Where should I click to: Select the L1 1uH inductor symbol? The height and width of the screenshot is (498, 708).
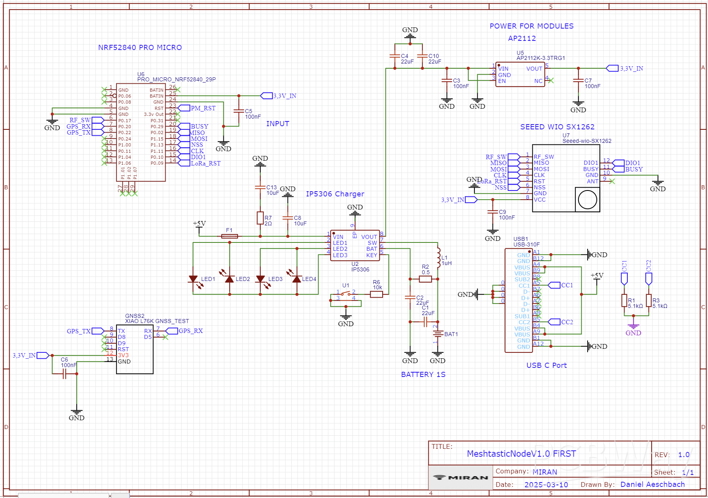[x=438, y=257]
